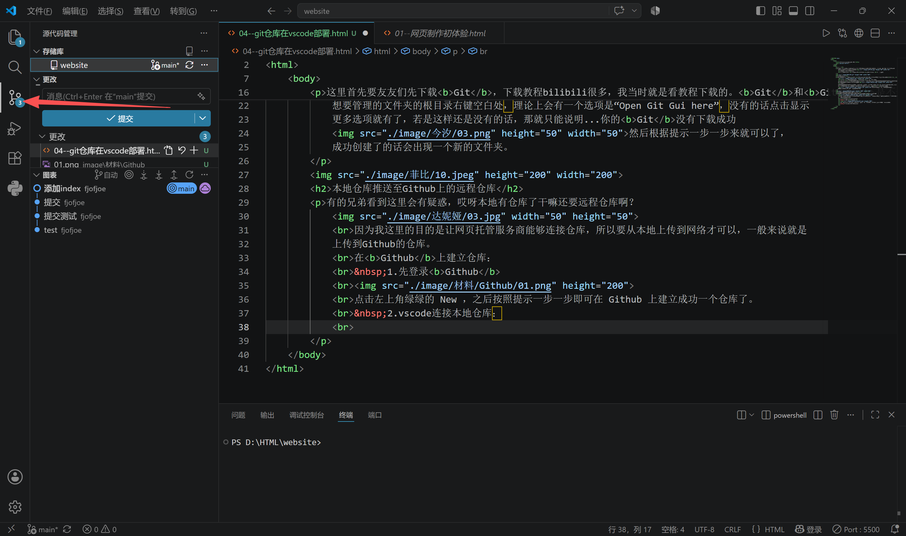Open the Python extension view
906x536 pixels.
coord(14,188)
